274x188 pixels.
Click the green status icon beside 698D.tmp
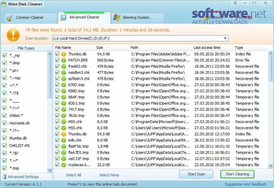tap(64, 91)
